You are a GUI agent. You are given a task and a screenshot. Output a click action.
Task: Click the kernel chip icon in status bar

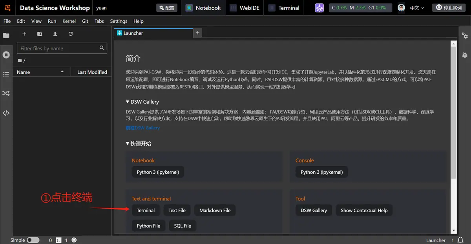click(74, 240)
